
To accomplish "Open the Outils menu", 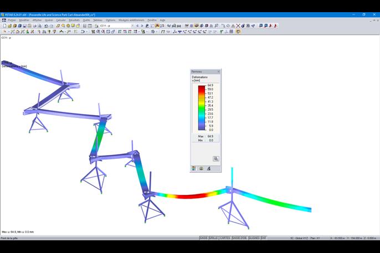I will tap(86, 20).
